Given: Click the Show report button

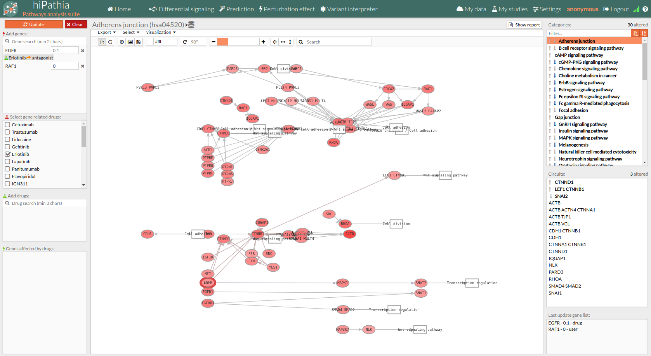Looking at the screenshot, I should pyautogui.click(x=524, y=25).
